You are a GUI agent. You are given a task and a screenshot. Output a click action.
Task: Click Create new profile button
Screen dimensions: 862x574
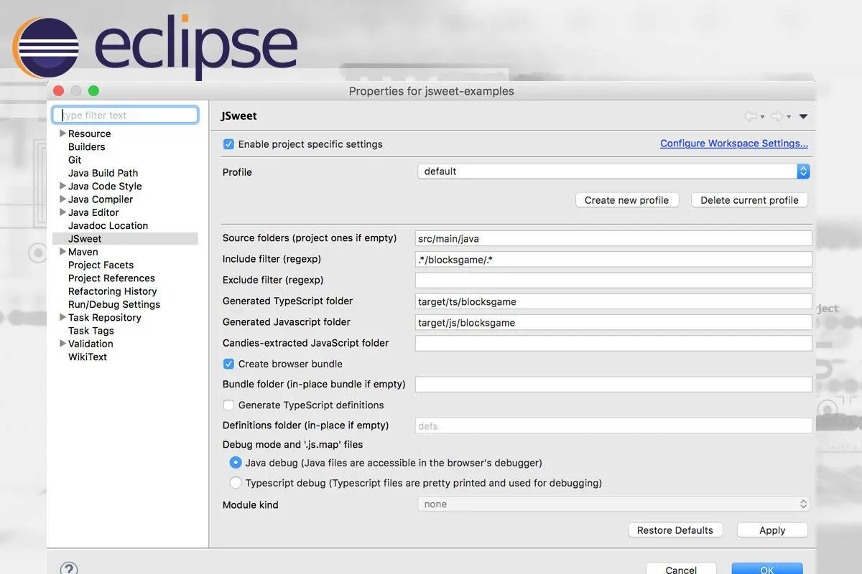point(626,200)
